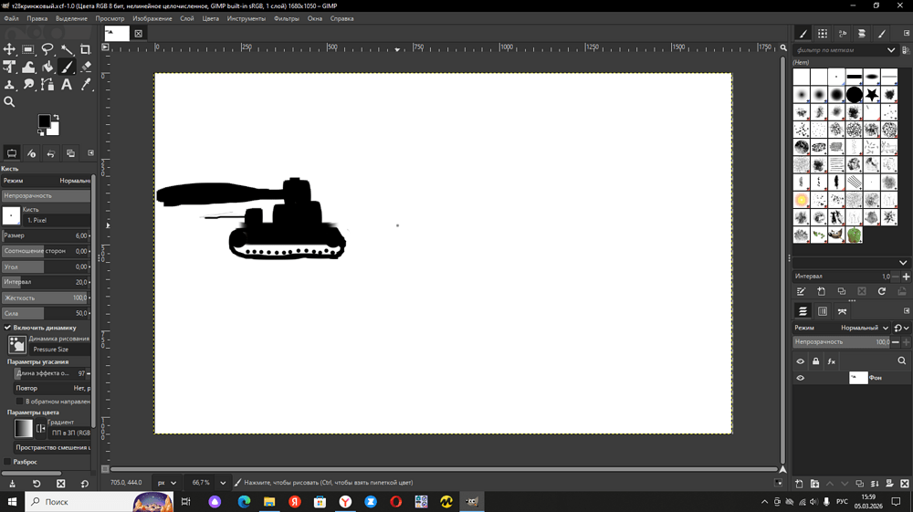Open the brush tag filter dropdown
The image size is (913, 512).
(891, 50)
